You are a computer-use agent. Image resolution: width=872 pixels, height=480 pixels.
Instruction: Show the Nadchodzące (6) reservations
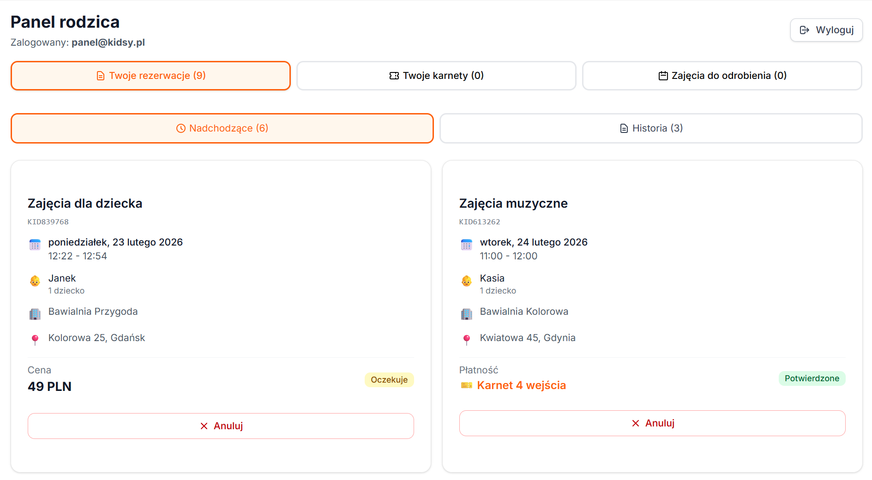[x=222, y=128]
